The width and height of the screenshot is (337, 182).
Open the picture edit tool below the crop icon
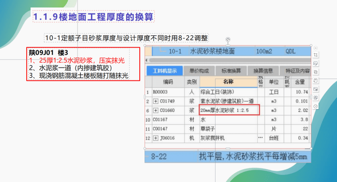click(x=316, y=63)
